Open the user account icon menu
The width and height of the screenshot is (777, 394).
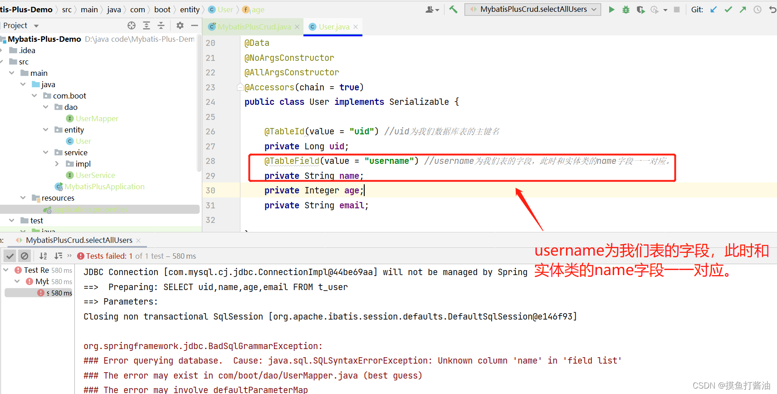pos(432,10)
